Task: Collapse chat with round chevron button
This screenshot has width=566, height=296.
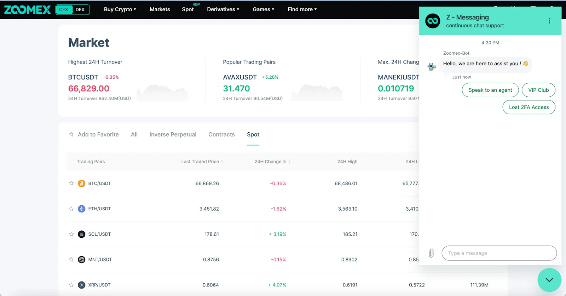Action: [x=549, y=280]
